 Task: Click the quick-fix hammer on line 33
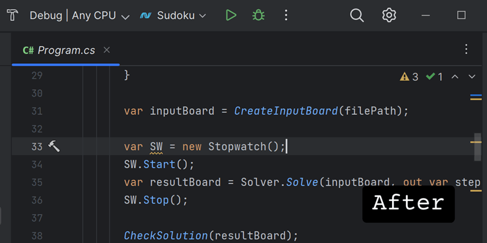[x=54, y=146]
